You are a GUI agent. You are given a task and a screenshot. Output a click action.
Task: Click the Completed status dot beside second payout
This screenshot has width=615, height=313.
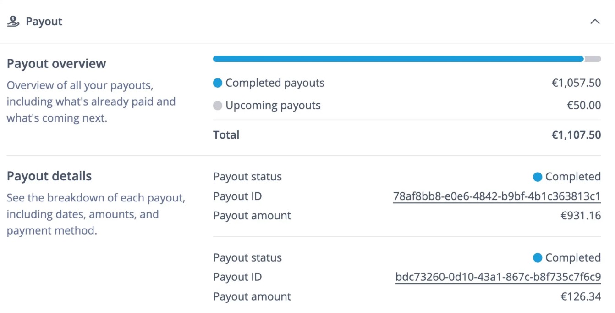pos(538,257)
